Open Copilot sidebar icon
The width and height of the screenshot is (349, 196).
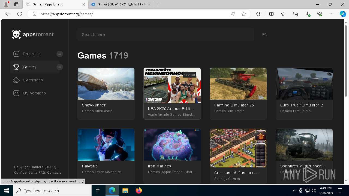(343, 14)
